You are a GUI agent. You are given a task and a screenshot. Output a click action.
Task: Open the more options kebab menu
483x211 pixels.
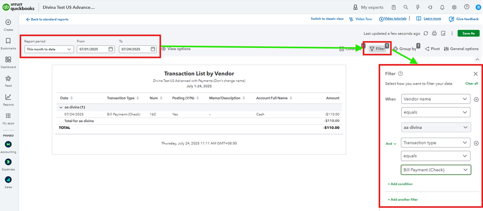click(x=452, y=33)
